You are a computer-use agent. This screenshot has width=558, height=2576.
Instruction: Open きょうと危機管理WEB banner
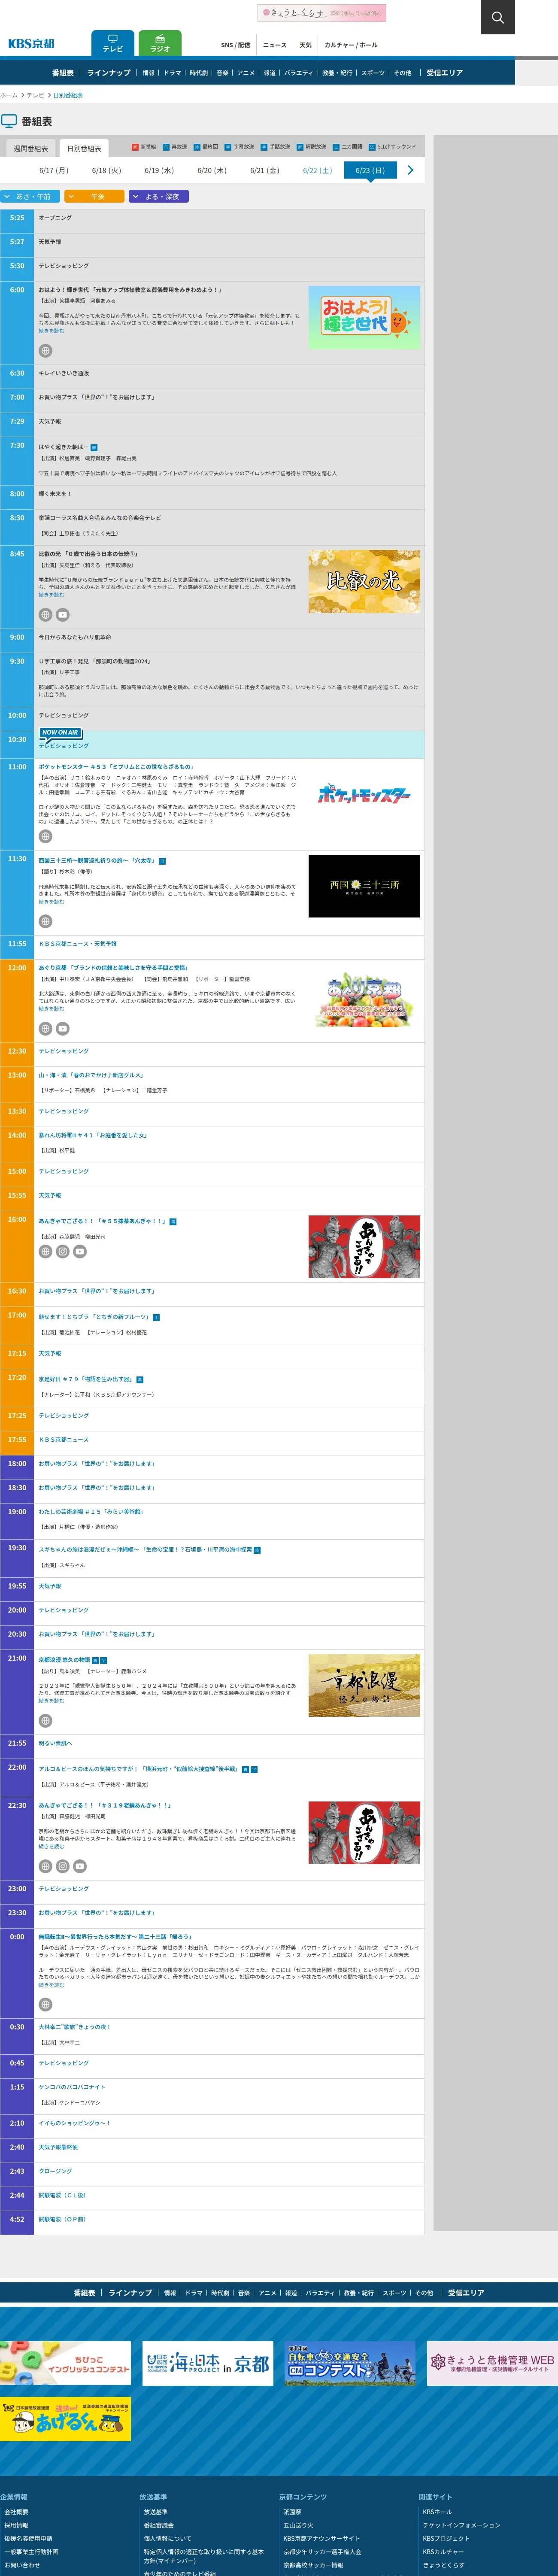pos(492,2363)
